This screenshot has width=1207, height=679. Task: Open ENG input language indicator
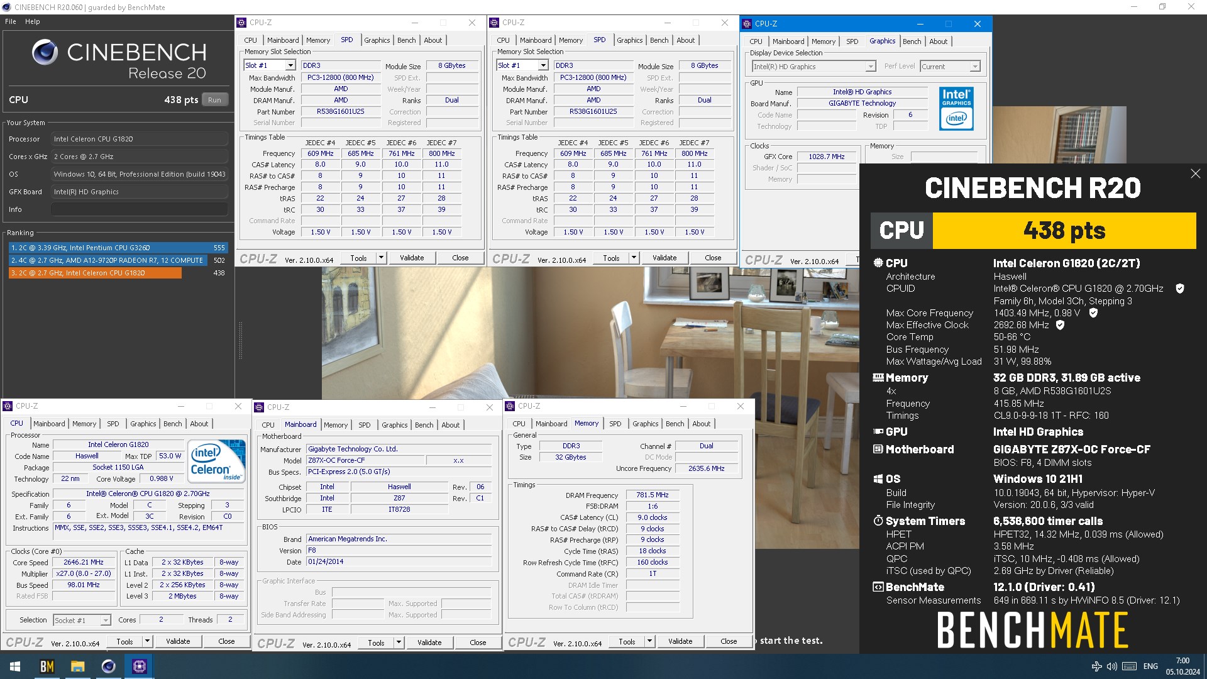(1150, 666)
